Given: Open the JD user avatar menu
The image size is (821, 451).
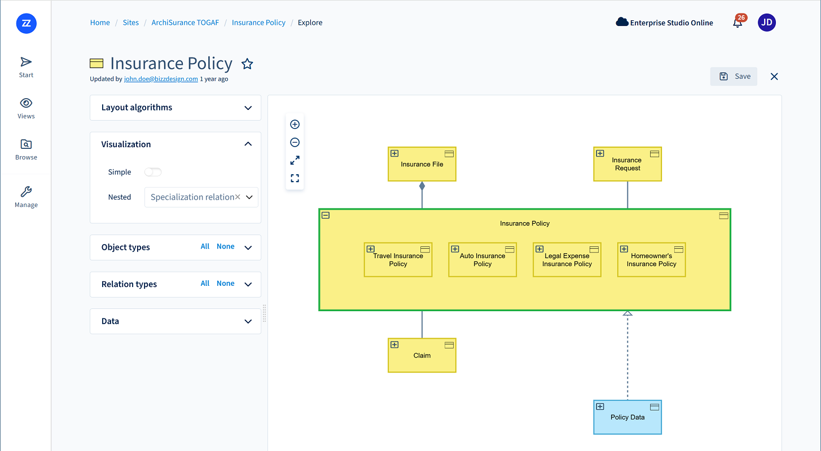Looking at the screenshot, I should tap(767, 23).
